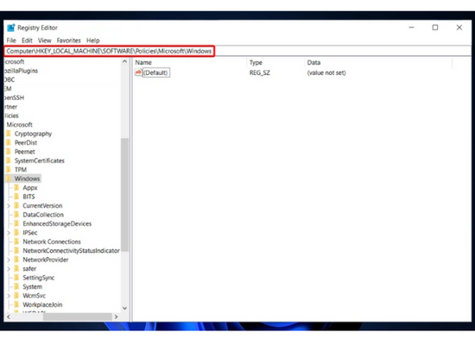This screenshot has height=345, width=475.
Task: Click the Appx folder icon
Action: pos(17,188)
